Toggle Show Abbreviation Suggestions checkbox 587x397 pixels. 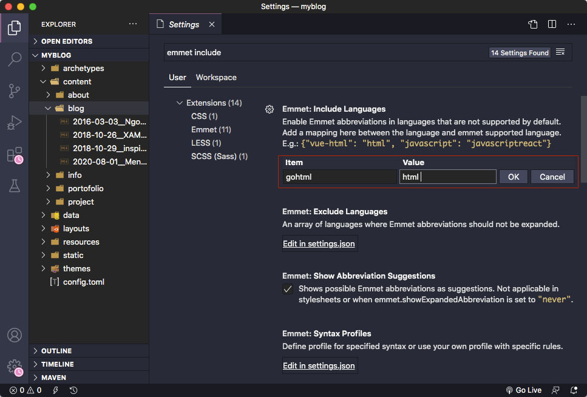pyautogui.click(x=288, y=289)
